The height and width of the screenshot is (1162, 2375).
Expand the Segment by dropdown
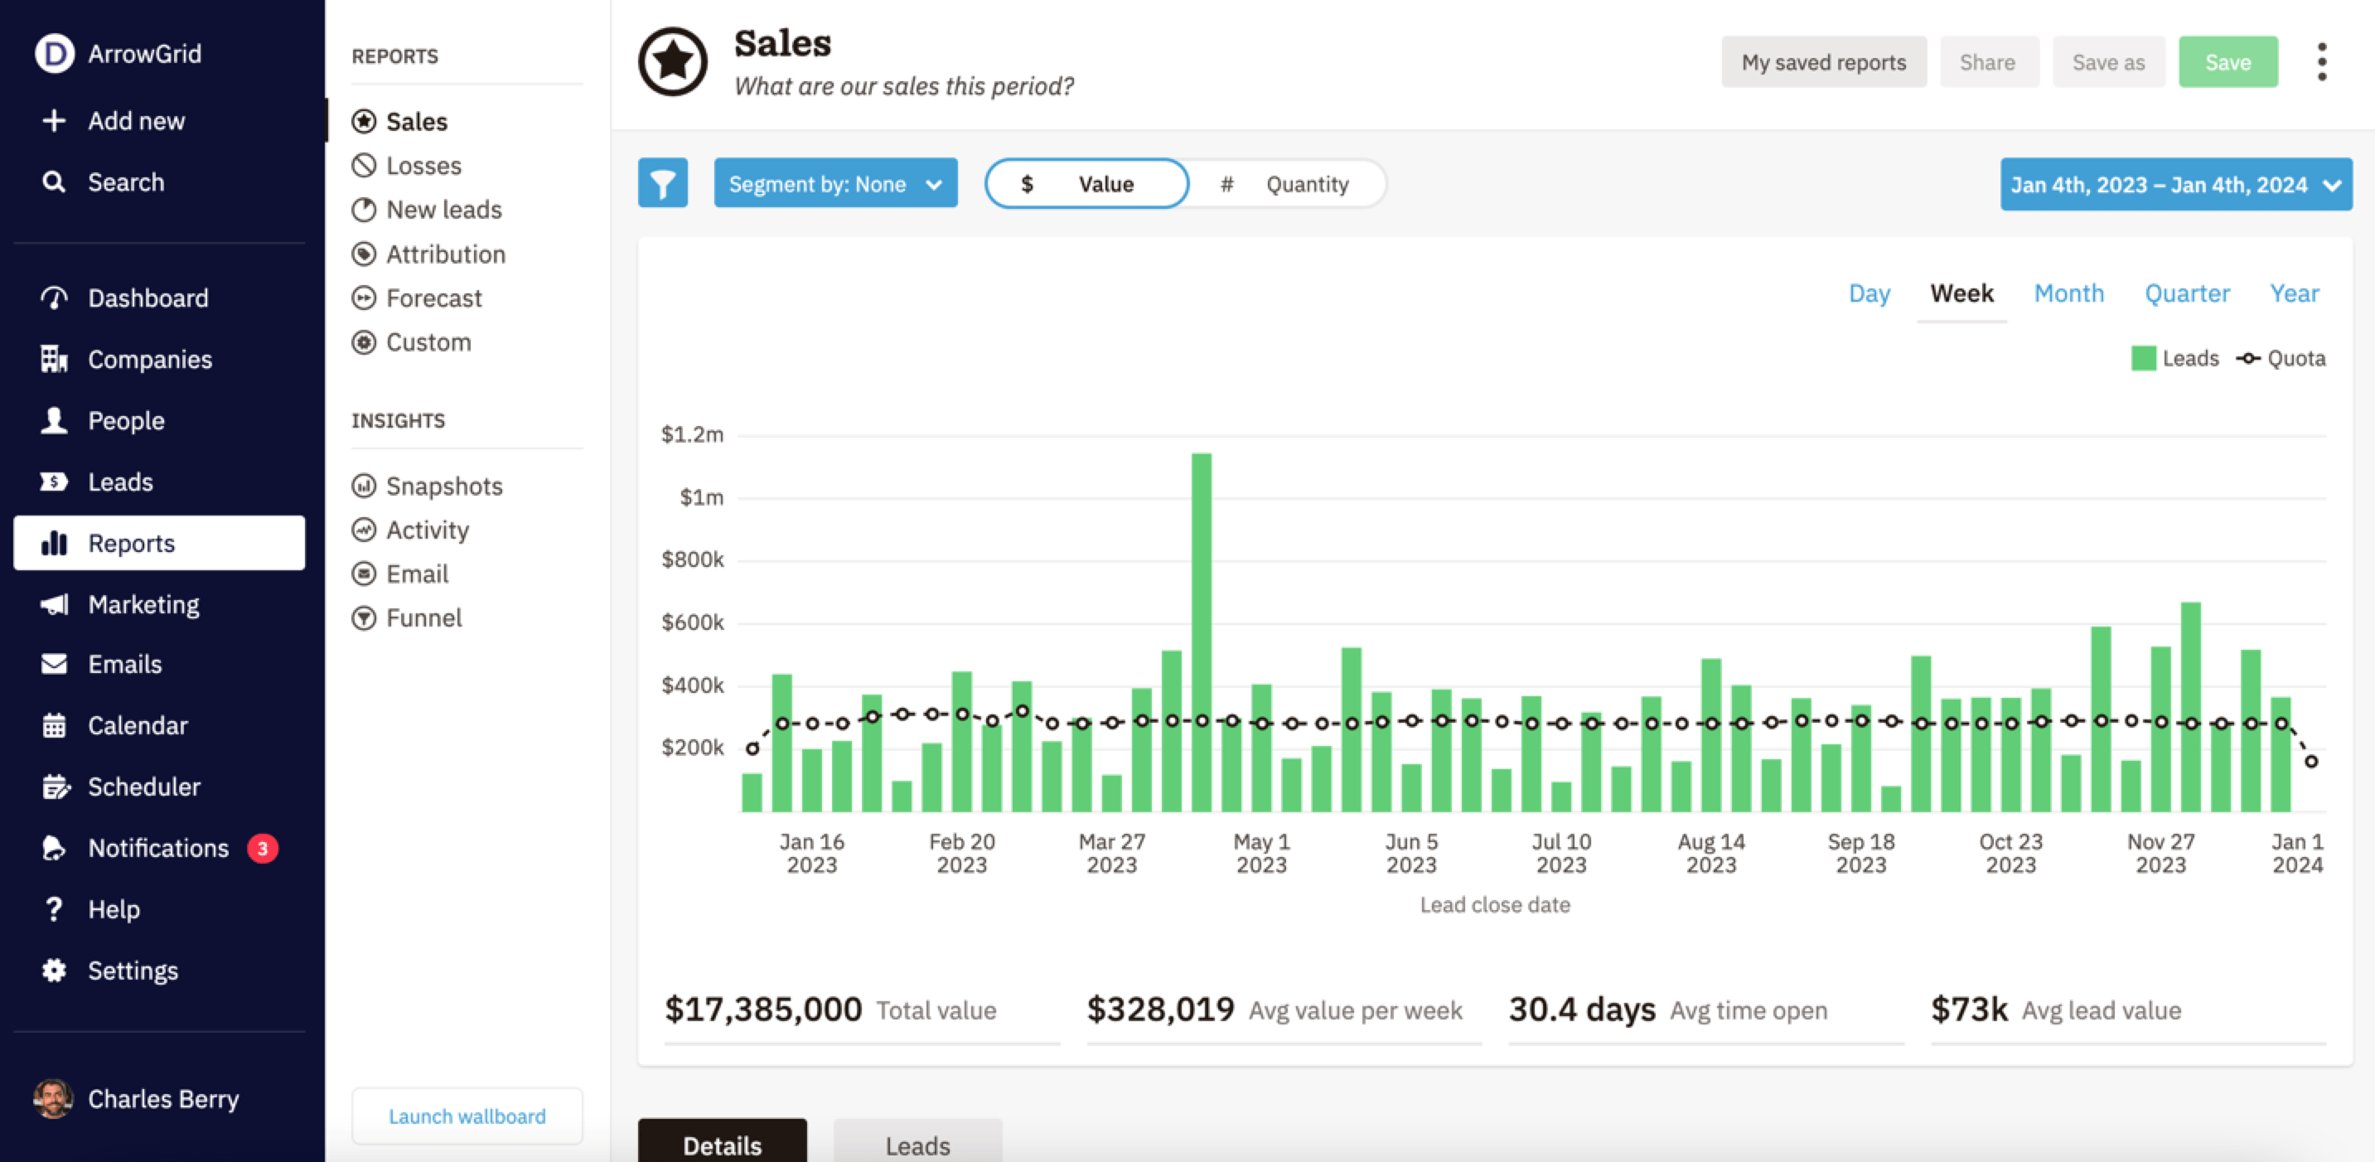tap(834, 182)
